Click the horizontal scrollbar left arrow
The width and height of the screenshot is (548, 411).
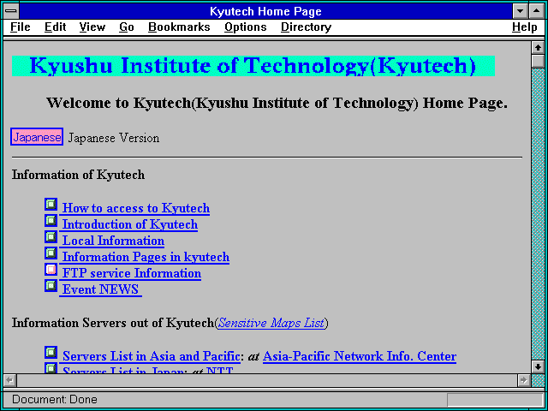pos(9,380)
